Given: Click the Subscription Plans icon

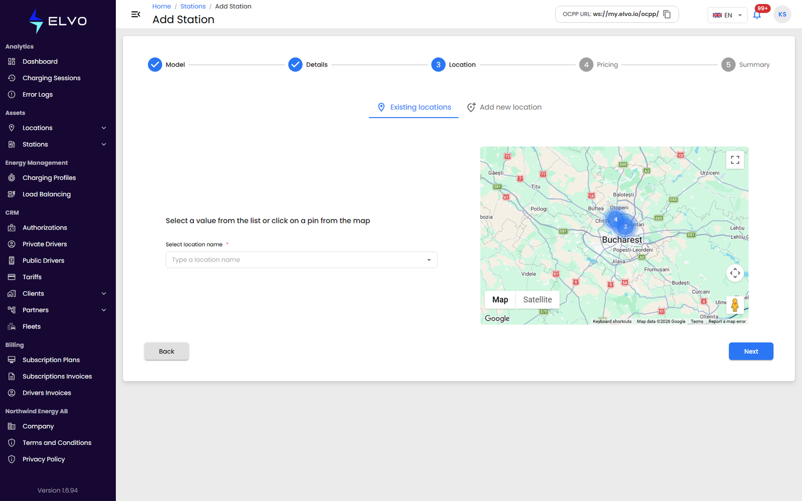Looking at the screenshot, I should click(12, 360).
